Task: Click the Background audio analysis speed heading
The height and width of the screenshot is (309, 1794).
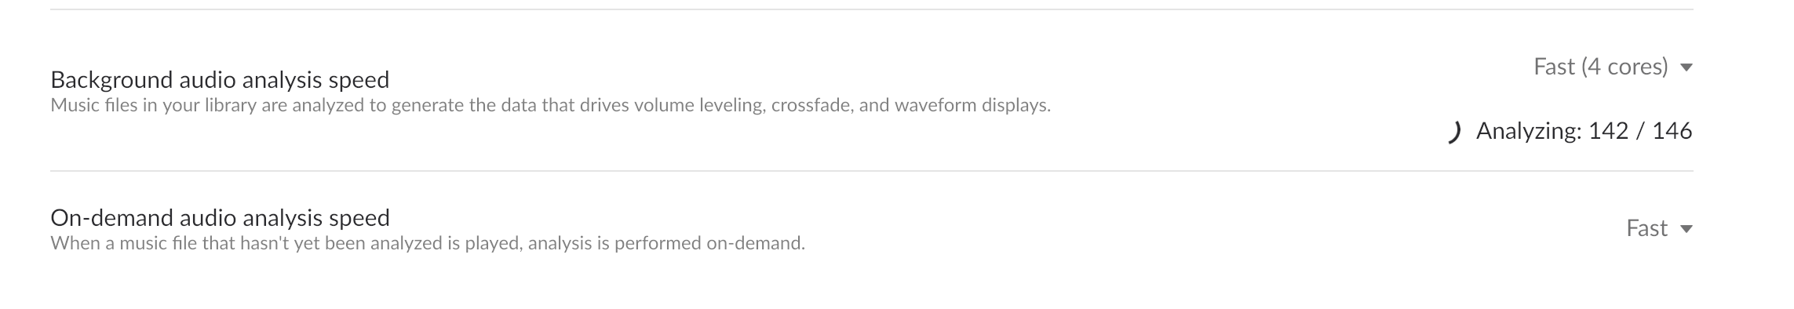Action: coord(220,80)
